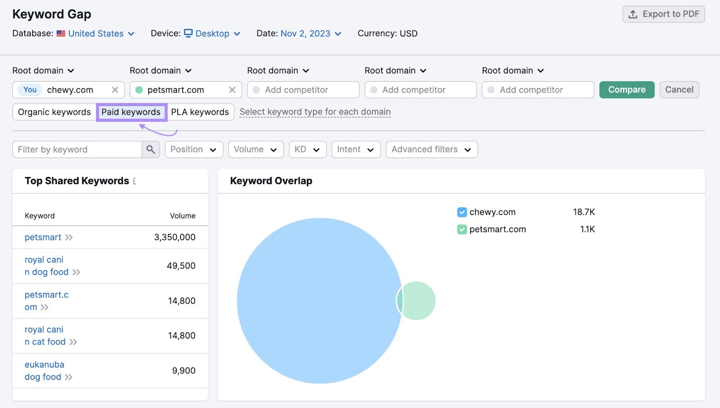The height and width of the screenshot is (408, 720).
Task: Click the double-arrow icon after royal canin cat food
Action: [x=73, y=342]
